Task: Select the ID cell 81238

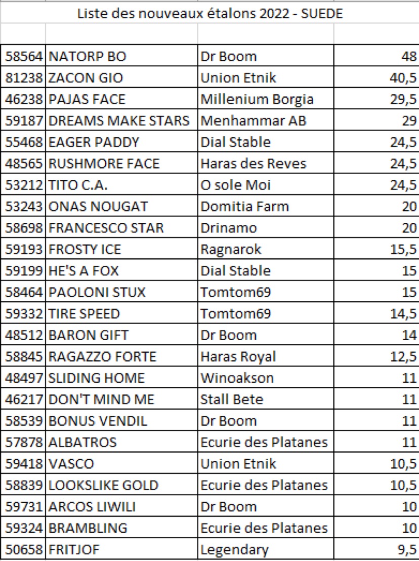Action: (x=23, y=77)
